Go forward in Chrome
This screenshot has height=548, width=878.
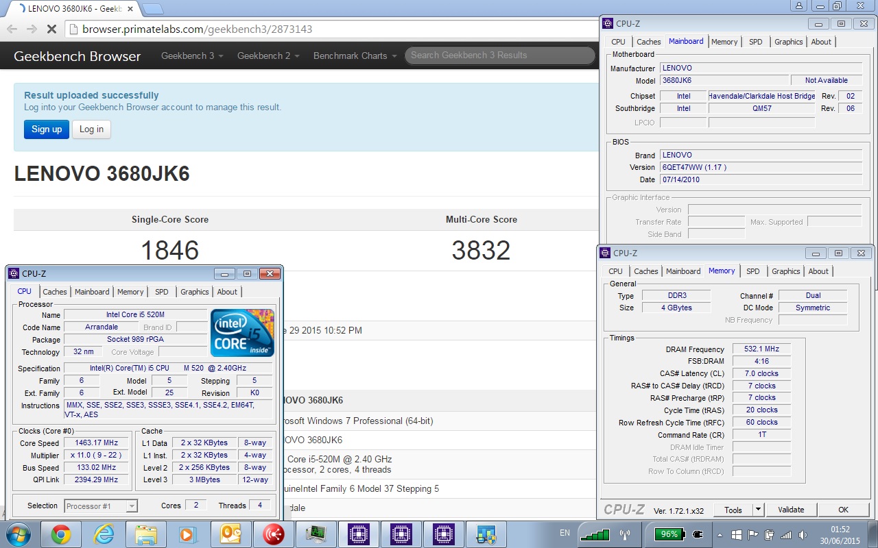click(32, 29)
